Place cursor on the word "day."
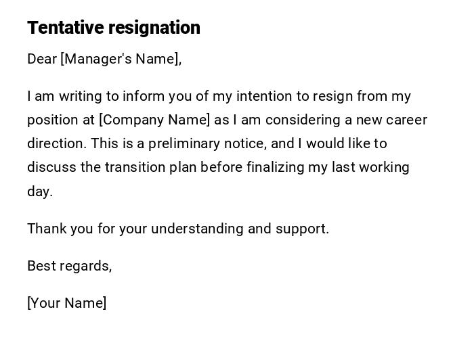The height and width of the screenshot is (345, 474). (40, 191)
